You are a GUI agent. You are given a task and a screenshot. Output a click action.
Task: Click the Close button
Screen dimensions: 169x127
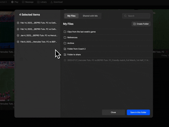pos(113,112)
